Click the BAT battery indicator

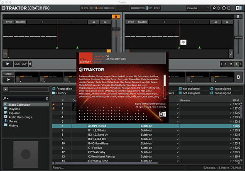[x=149, y=8]
